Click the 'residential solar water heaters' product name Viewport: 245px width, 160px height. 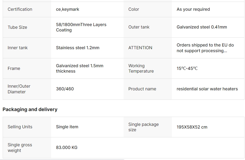207,89
